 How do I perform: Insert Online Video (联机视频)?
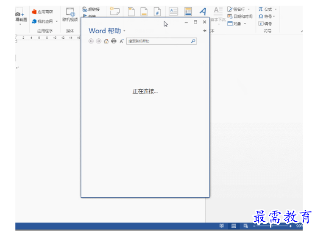click(70, 14)
